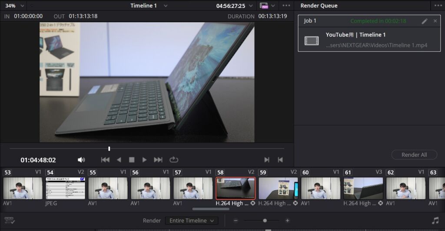Mute the viewer audio speaker icon
The image size is (445, 231).
[x=81, y=160]
